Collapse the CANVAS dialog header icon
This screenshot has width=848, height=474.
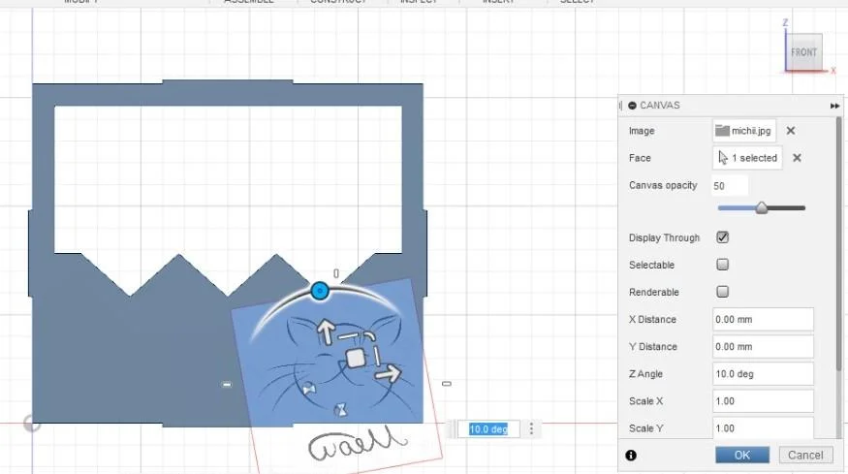coord(632,106)
